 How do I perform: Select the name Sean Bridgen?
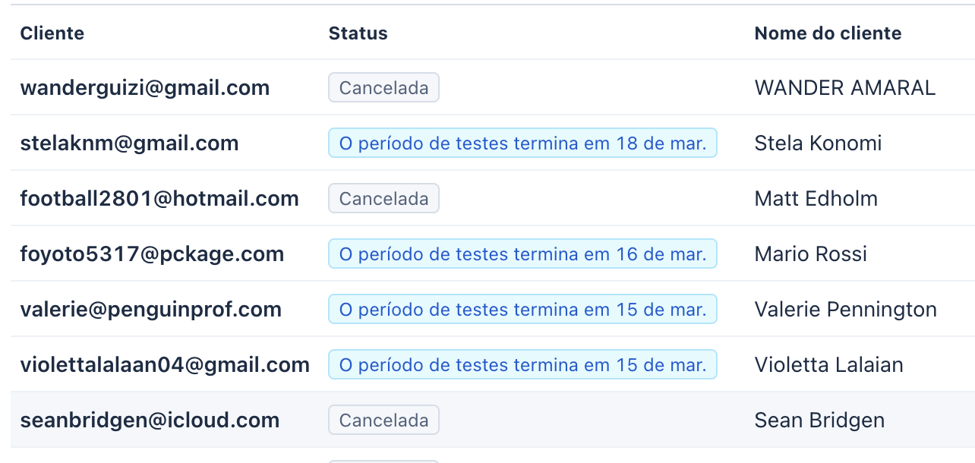[819, 420]
